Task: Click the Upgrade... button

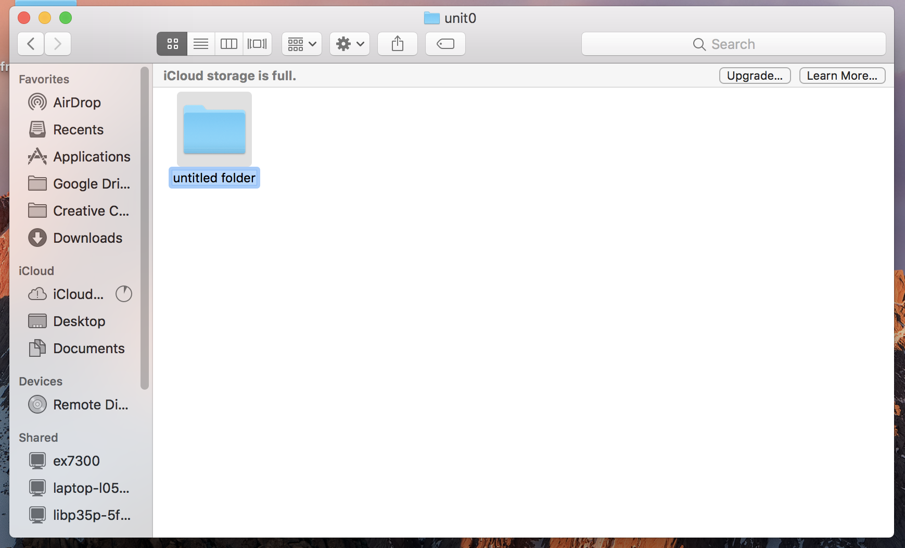Action: click(755, 76)
